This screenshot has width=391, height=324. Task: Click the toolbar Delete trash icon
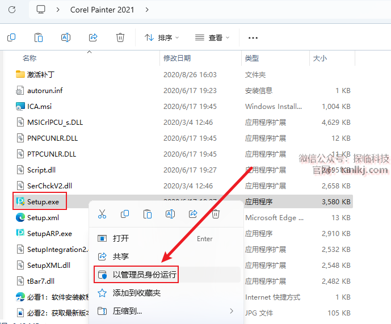click(120, 37)
